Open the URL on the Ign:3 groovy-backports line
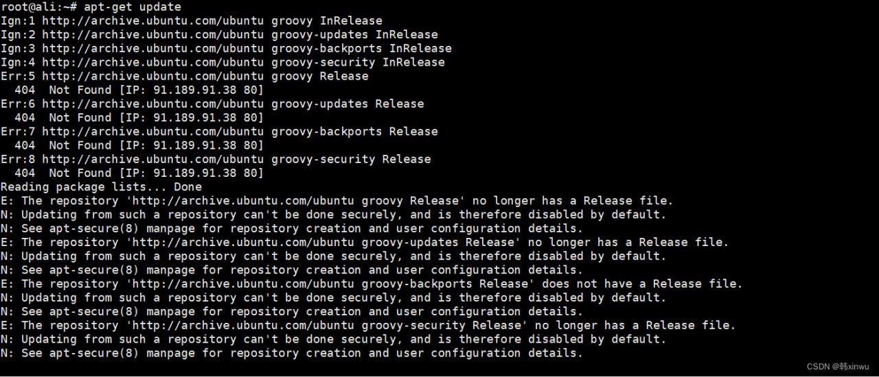 click(x=152, y=48)
